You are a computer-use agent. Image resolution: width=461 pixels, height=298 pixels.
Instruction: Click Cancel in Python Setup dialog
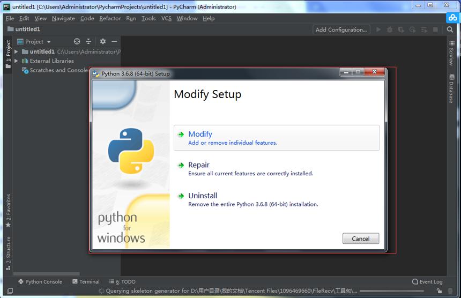click(361, 239)
